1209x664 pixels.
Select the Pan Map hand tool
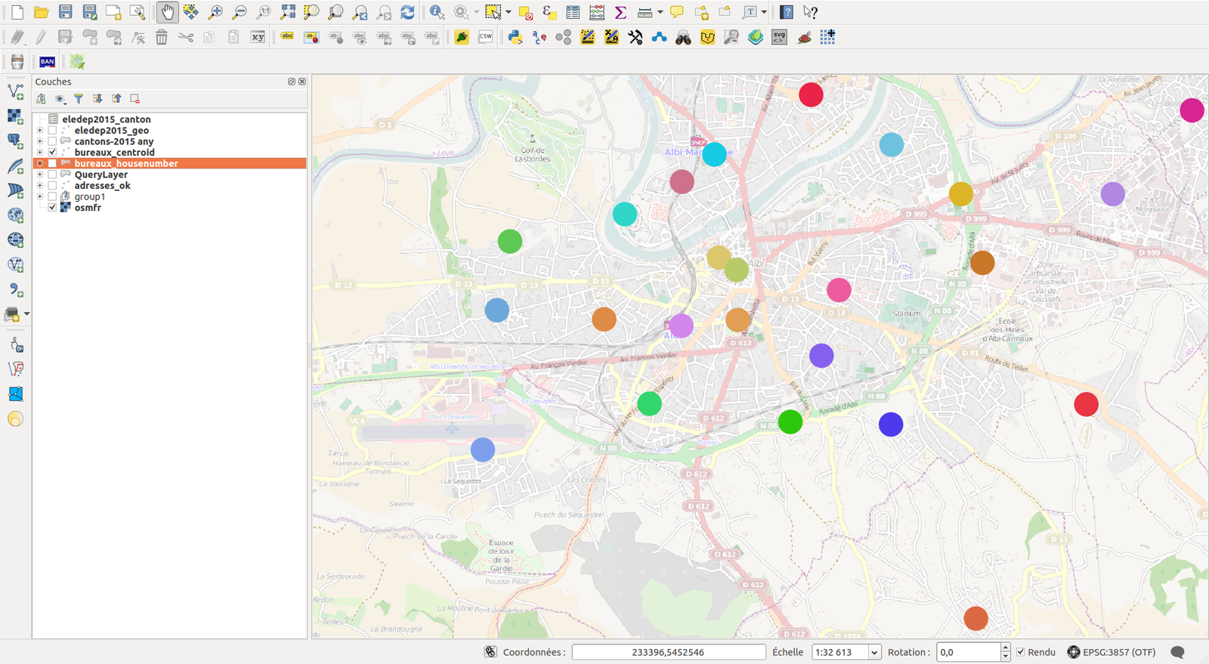(x=167, y=12)
